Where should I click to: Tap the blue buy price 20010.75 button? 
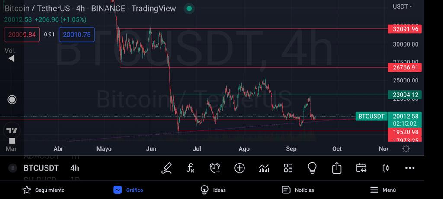point(77,35)
